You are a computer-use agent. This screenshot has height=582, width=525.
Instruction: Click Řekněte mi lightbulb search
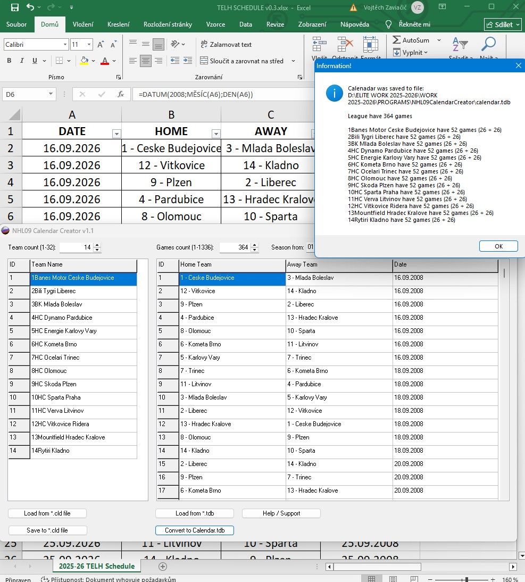[407, 24]
